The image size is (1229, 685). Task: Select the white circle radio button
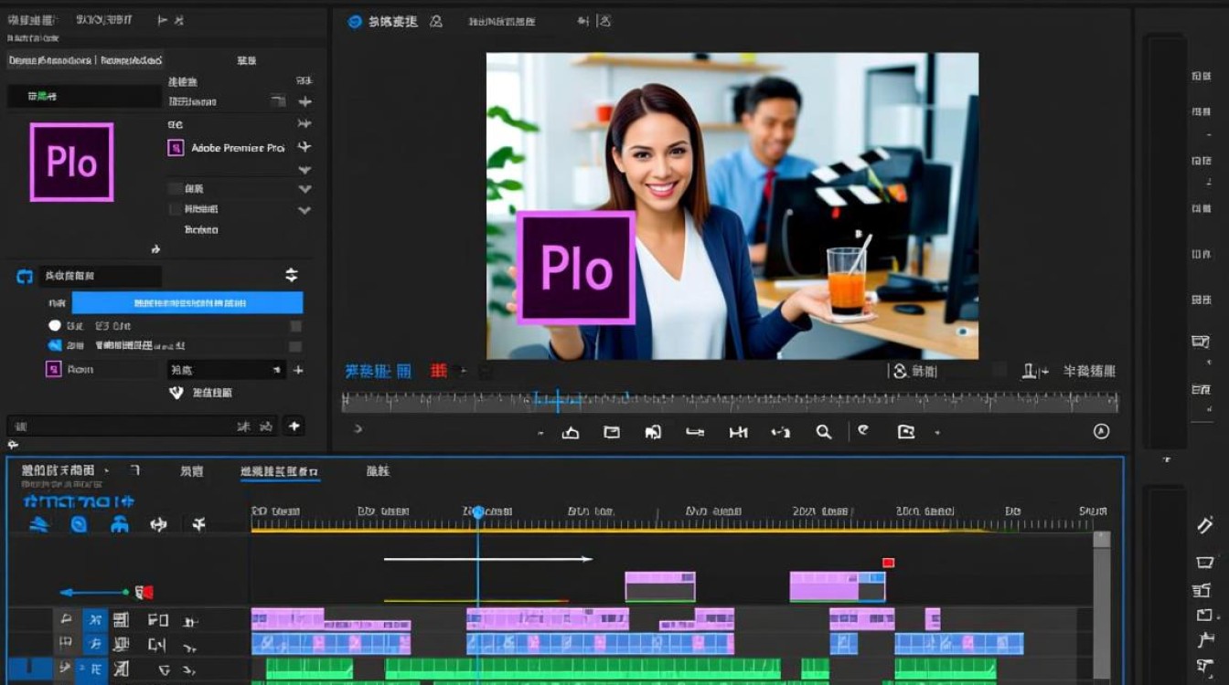[x=54, y=325]
